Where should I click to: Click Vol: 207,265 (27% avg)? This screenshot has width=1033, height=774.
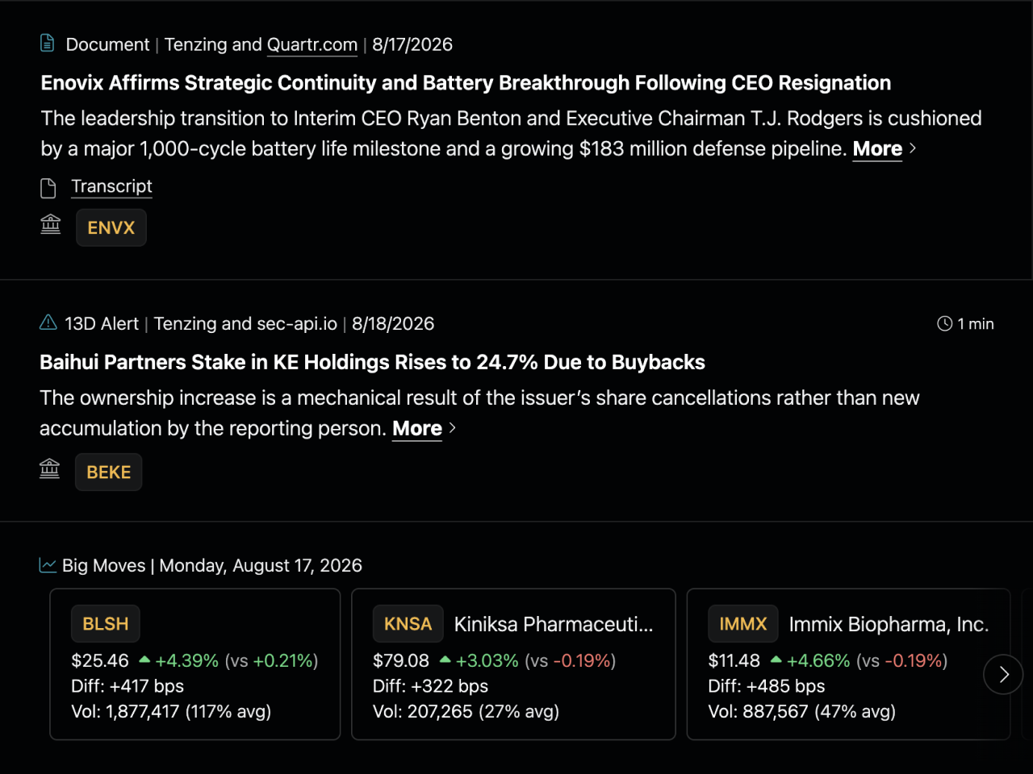click(x=466, y=712)
